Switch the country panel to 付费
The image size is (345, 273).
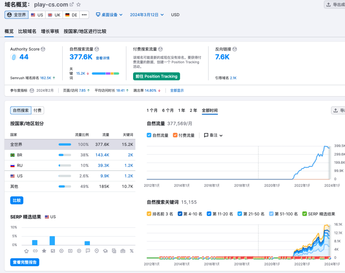tap(37, 110)
